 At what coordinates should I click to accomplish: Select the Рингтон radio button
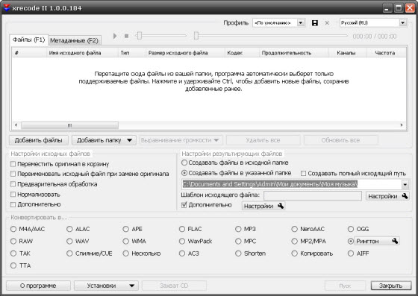351,241
